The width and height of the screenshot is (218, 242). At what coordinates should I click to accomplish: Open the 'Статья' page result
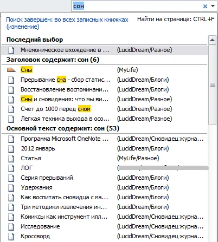[x=105, y=158]
